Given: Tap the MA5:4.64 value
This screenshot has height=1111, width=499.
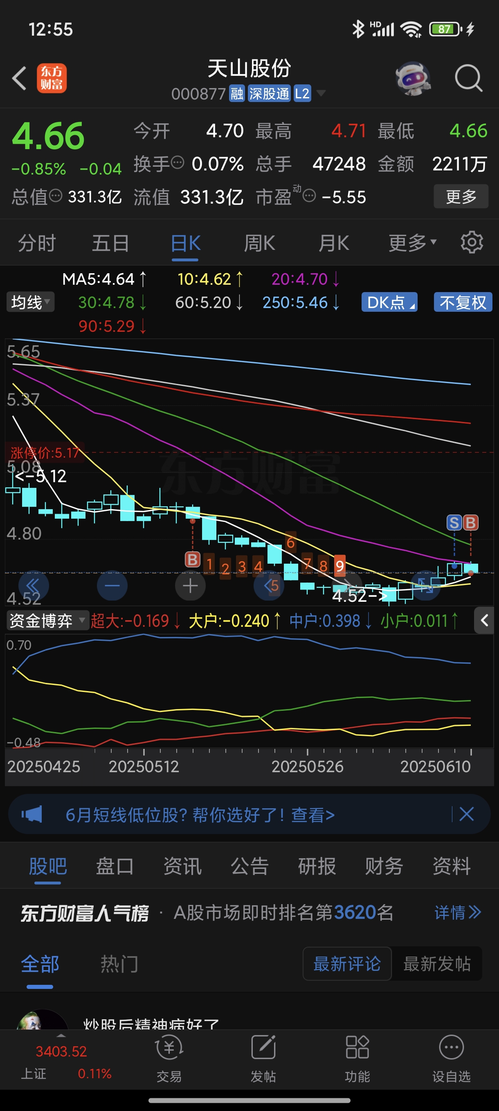Looking at the screenshot, I should tap(104, 279).
